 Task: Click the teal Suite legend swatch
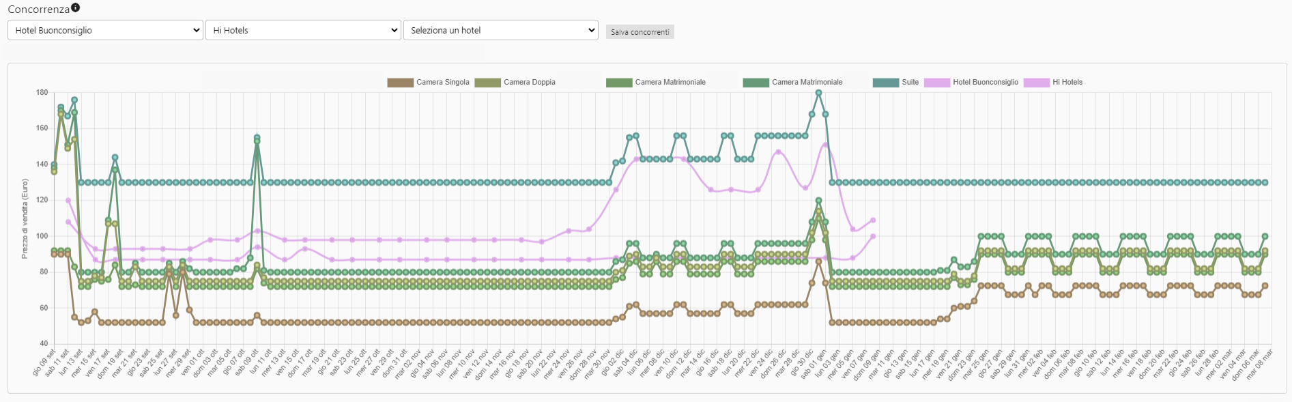tap(885, 83)
